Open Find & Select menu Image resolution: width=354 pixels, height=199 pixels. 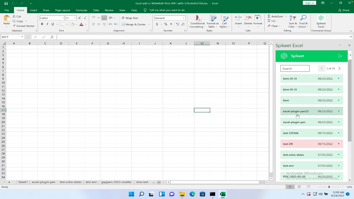coord(303,22)
